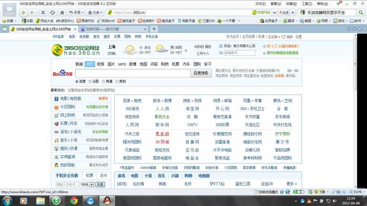Open the 文件(F) menu
367x206 pixels.
(260, 4)
